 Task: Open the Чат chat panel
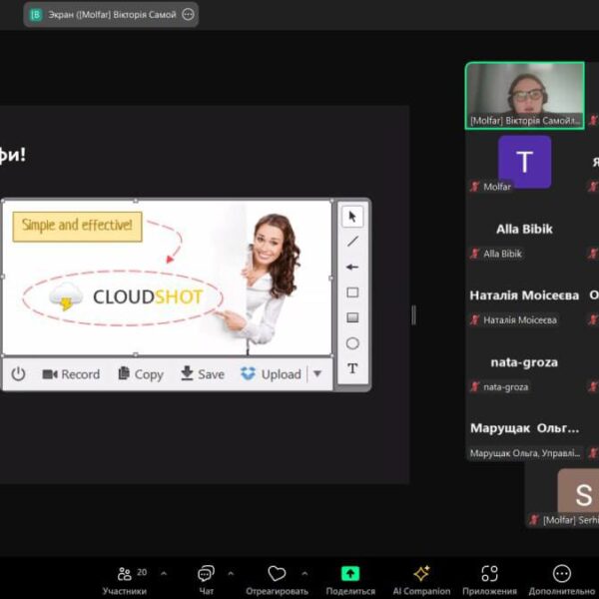click(x=207, y=580)
